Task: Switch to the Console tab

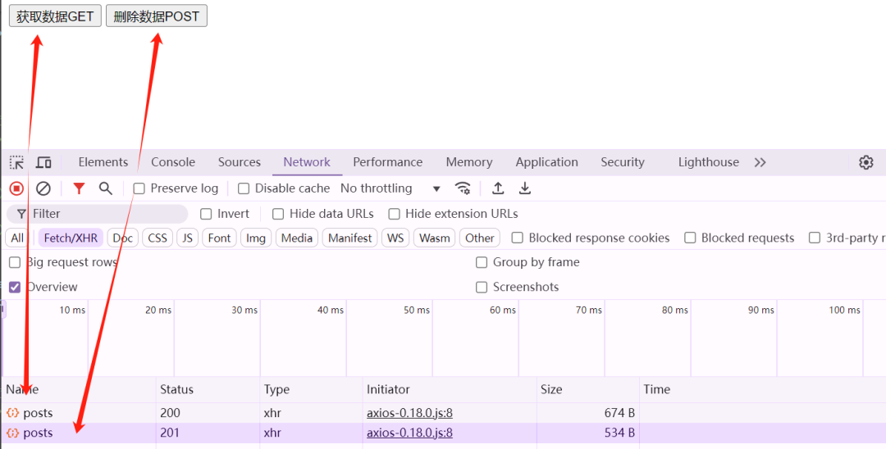Action: point(173,162)
